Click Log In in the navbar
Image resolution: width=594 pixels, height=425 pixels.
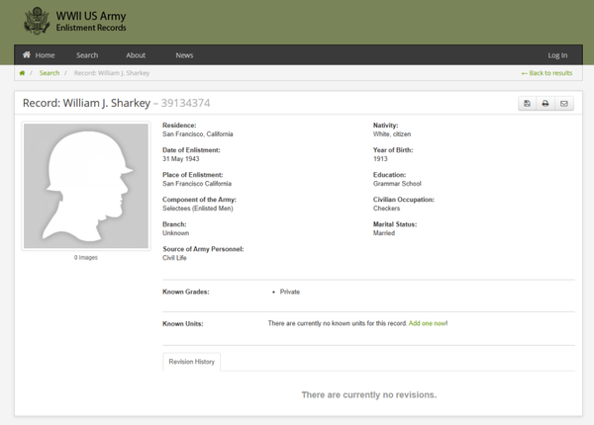(557, 55)
